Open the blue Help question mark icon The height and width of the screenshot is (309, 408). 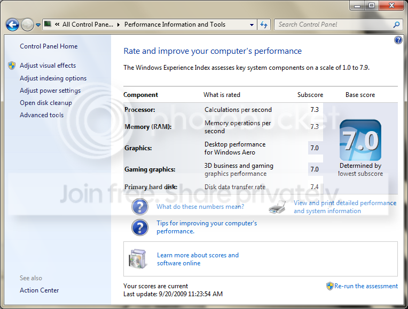coord(398,40)
